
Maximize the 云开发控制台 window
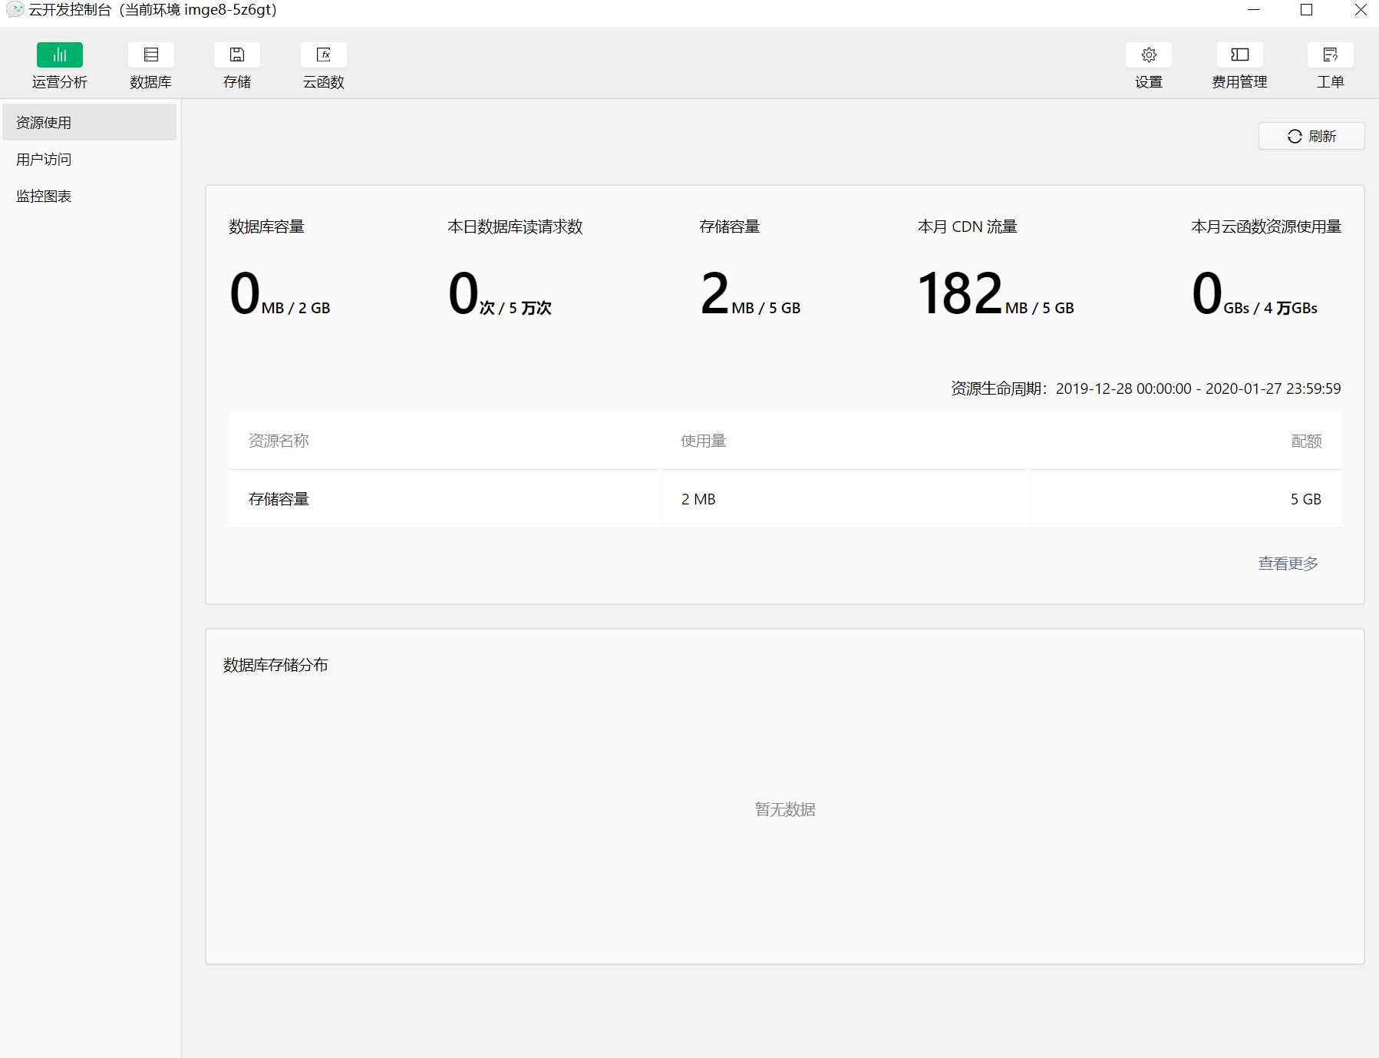[1306, 10]
